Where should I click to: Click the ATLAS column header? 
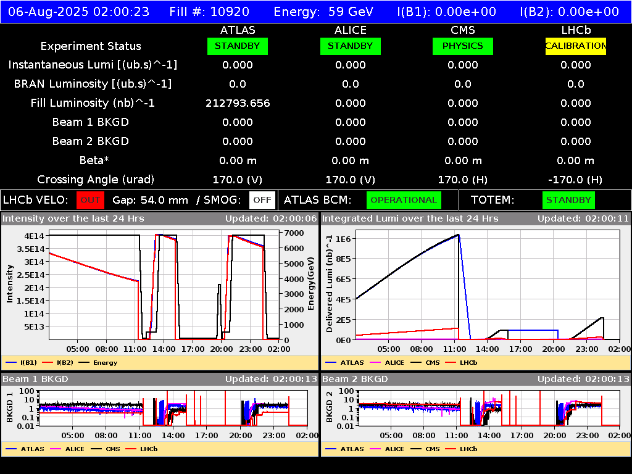(238, 30)
